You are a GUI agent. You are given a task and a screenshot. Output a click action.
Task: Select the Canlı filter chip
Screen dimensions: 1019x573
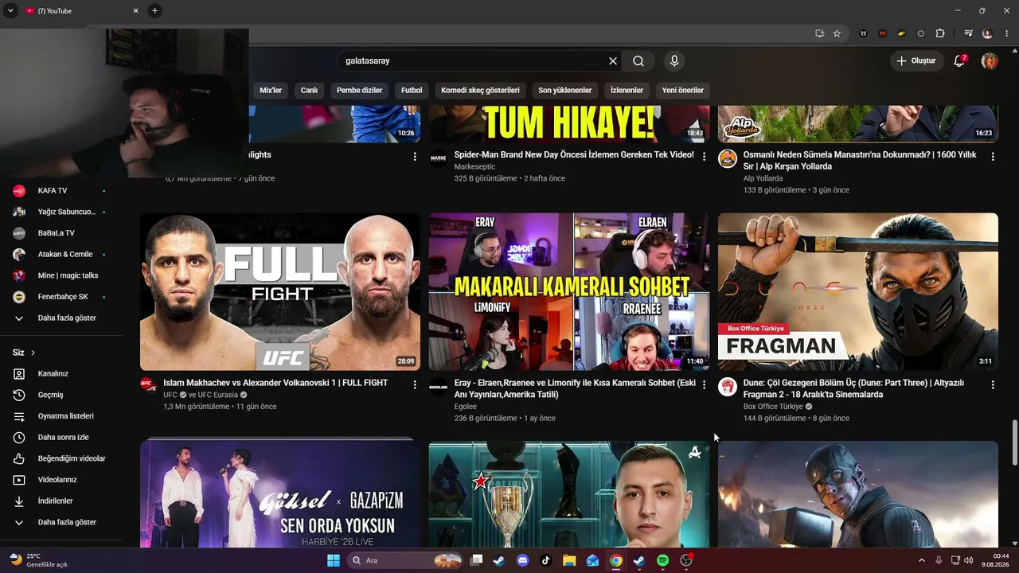(309, 90)
